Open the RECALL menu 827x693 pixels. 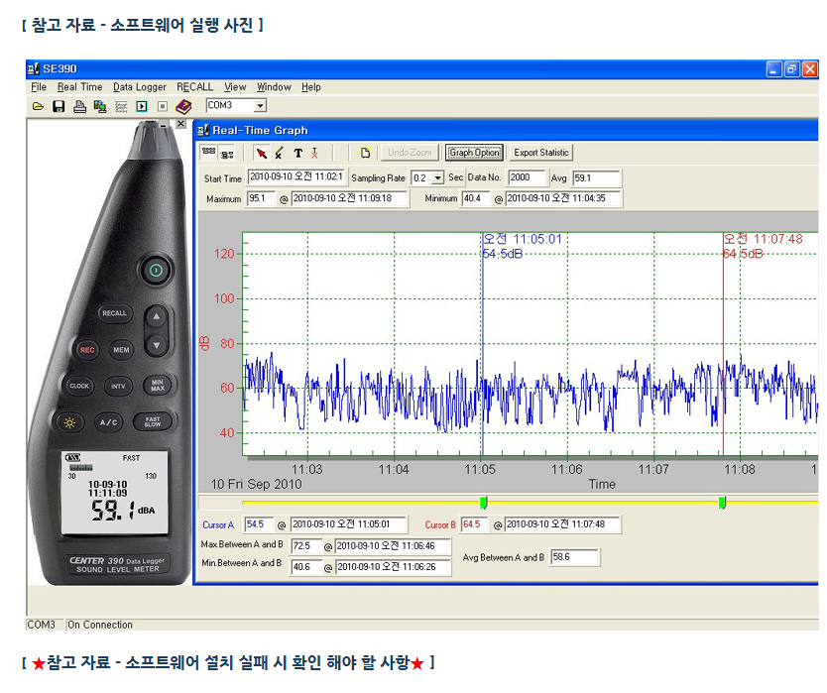[x=195, y=87]
